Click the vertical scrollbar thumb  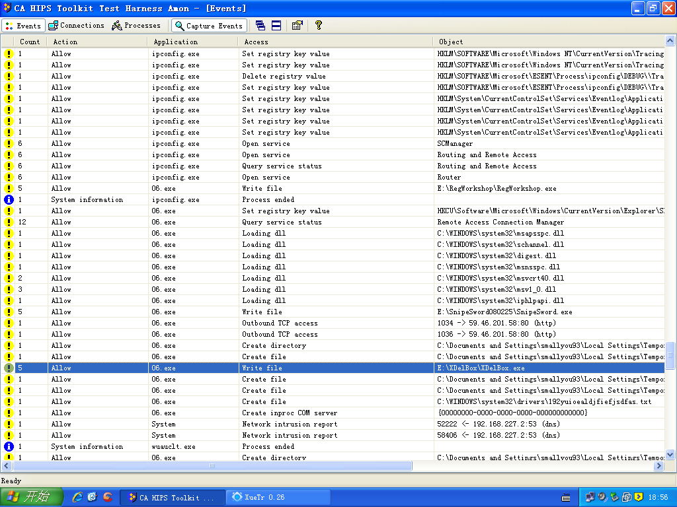[670, 356]
